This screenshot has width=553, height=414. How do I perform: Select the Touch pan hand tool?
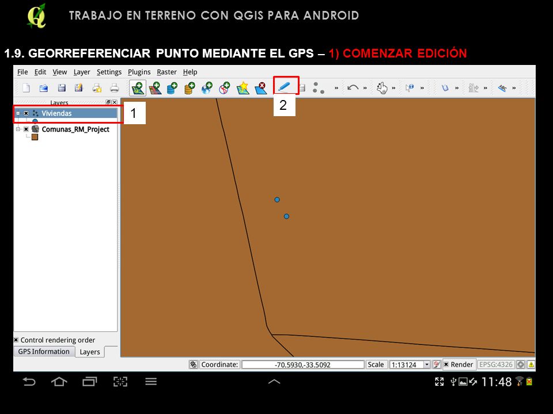point(382,87)
